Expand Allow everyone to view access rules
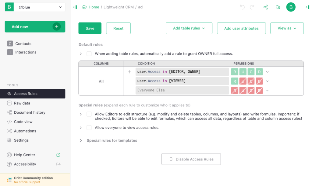Viewport: 312px width, 186px height. 80,128
